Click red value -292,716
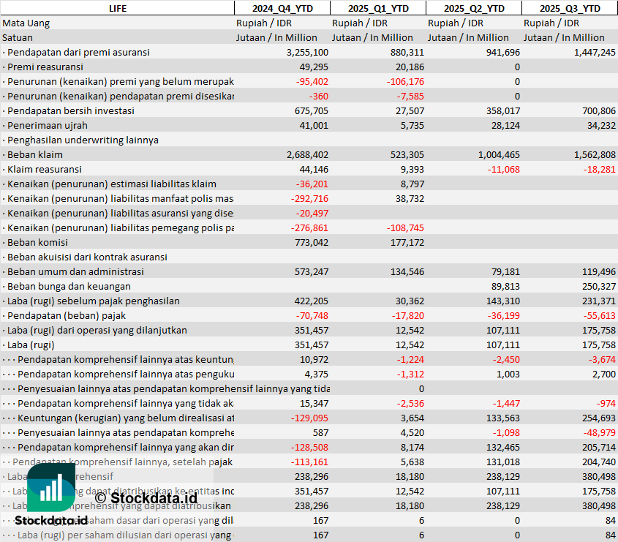 [x=309, y=199]
